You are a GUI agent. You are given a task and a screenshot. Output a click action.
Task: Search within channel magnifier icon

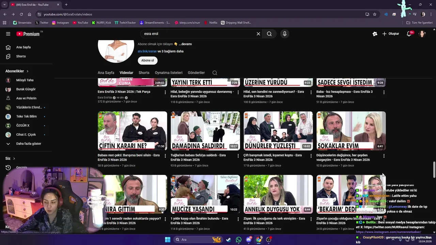click(215, 72)
